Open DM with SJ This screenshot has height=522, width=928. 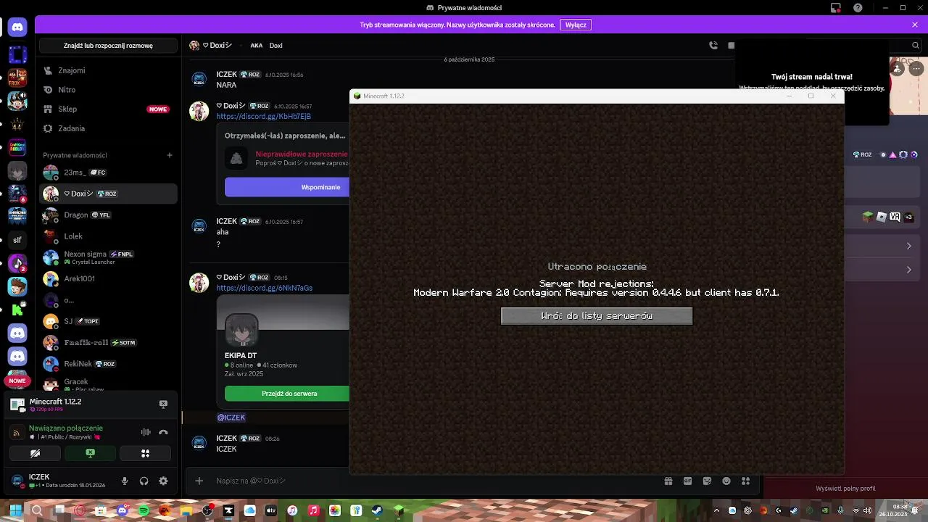[x=108, y=321]
